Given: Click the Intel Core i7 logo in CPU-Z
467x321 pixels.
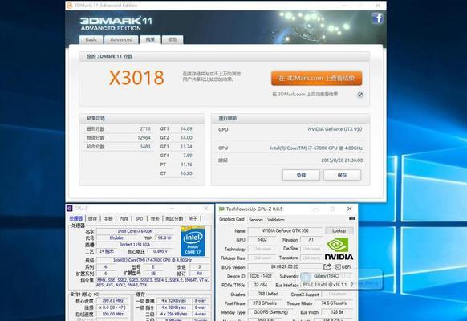Looking at the screenshot, I should click(193, 241).
